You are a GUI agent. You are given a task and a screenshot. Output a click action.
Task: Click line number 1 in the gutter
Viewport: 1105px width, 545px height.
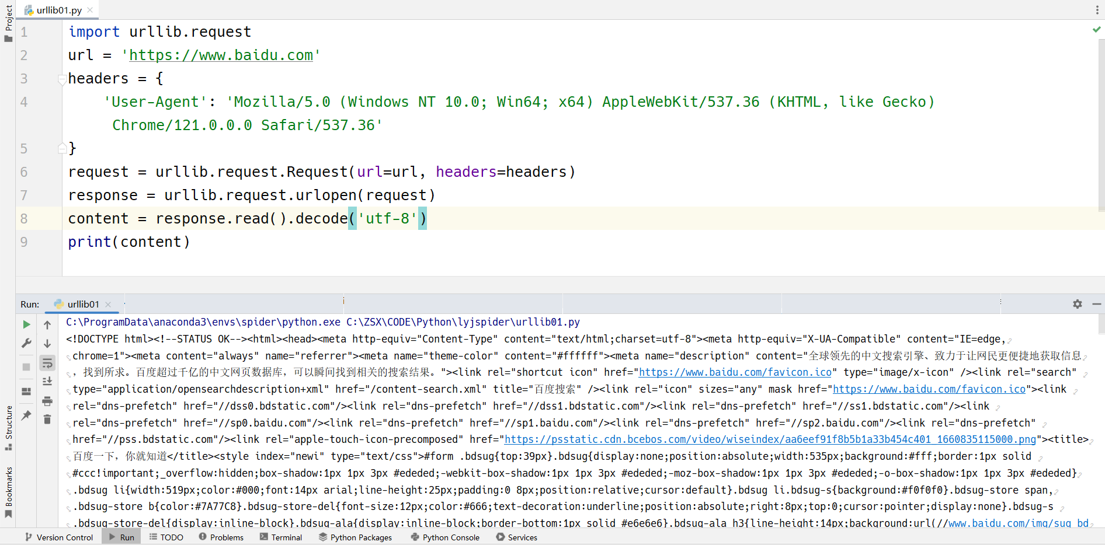pyautogui.click(x=24, y=32)
